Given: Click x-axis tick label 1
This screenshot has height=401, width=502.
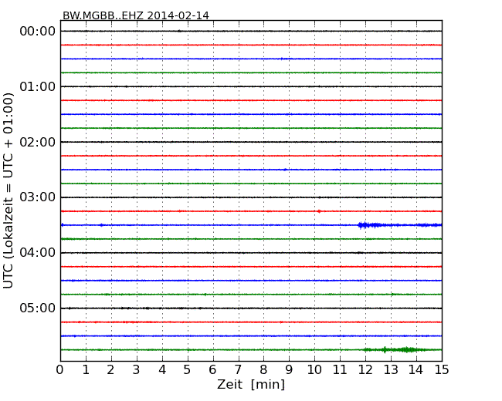Looking at the screenshot, I should click(x=86, y=370).
